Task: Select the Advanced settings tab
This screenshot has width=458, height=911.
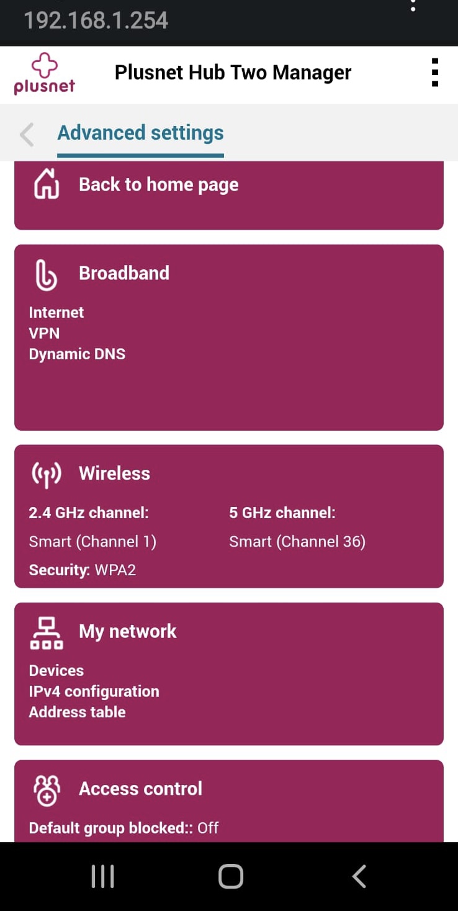Action: tap(140, 133)
